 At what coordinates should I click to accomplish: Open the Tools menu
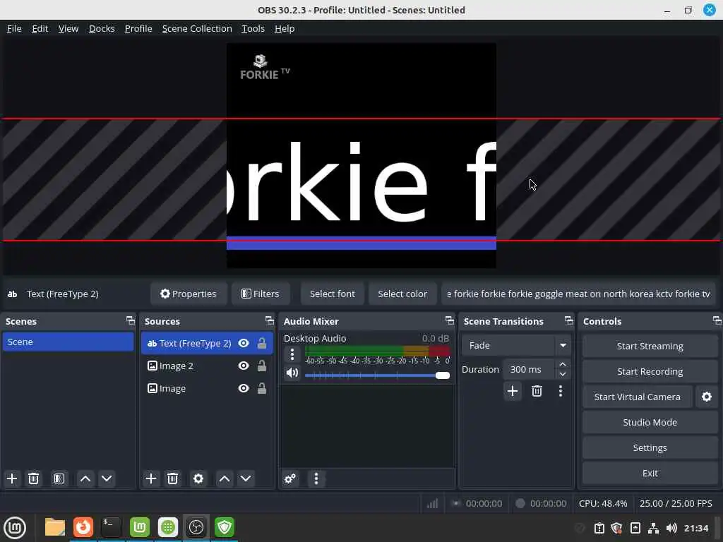[x=253, y=28]
